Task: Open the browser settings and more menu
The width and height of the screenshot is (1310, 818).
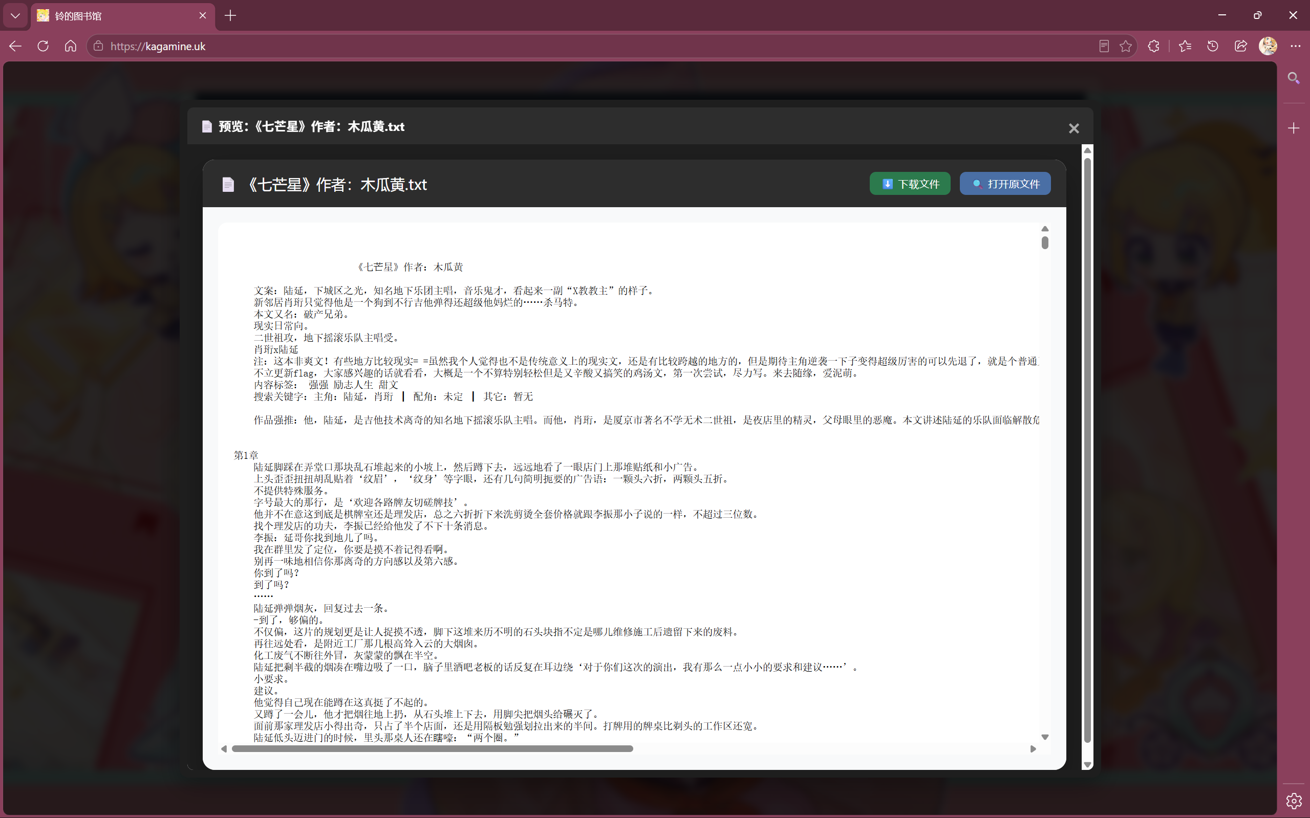Action: click(1295, 46)
